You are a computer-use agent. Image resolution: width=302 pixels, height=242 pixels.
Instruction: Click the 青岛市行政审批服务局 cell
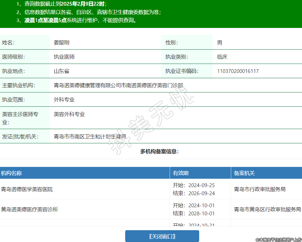(x=260, y=189)
